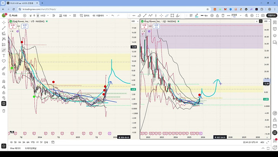Image resolution: width=278 pixels, height=157 pixels.
Task: Click the undo arrow in top toolbar
Action: pyautogui.click(x=113, y=15)
